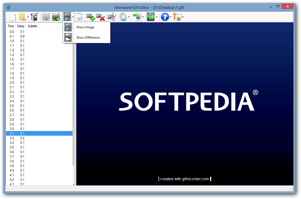The image size is (301, 199).
Task: Select the frame at time 1.0
Action: (39, 41)
